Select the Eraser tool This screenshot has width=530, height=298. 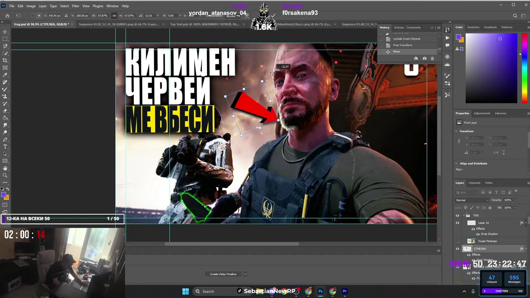5,111
